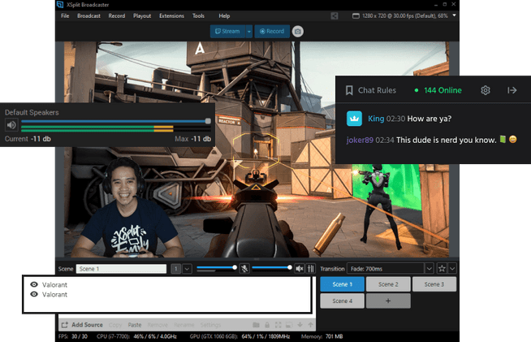
Task: Click the green book emoji in chat
Action: (x=503, y=139)
